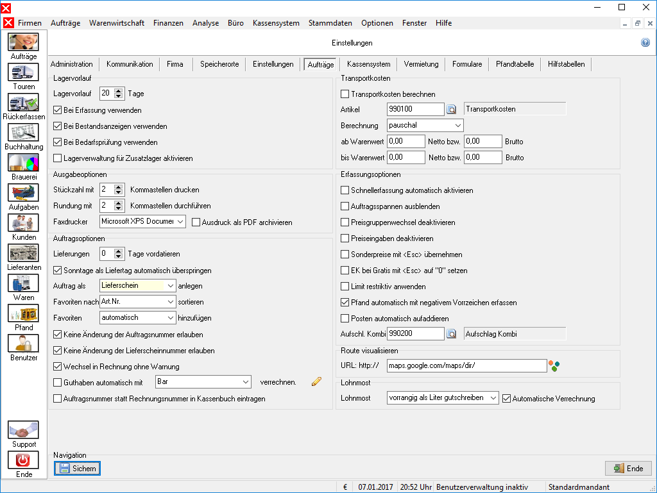Viewport: 657px width, 493px height.
Task: Open the Finanzen menu
Action: pos(169,23)
